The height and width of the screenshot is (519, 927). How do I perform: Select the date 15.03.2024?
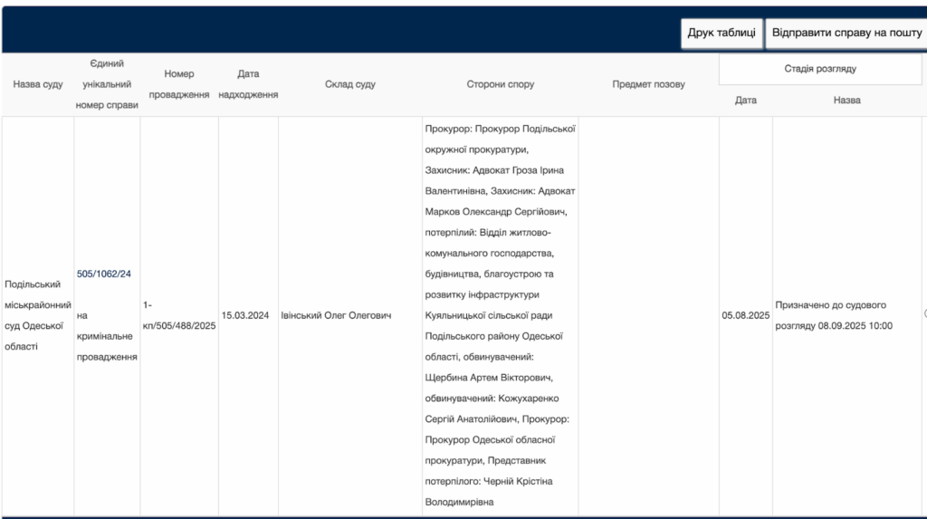(245, 315)
